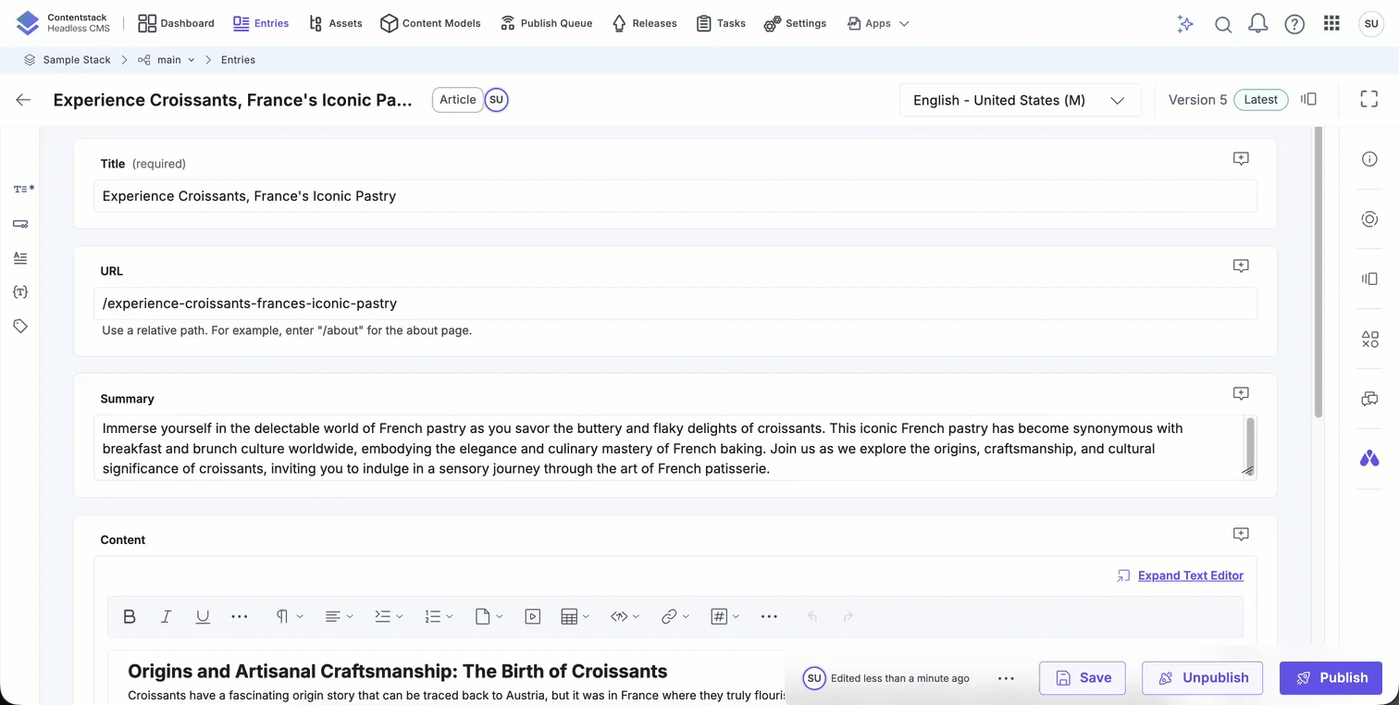This screenshot has width=1399, height=705.
Task: Add a comment on the Content field
Action: [1241, 535]
